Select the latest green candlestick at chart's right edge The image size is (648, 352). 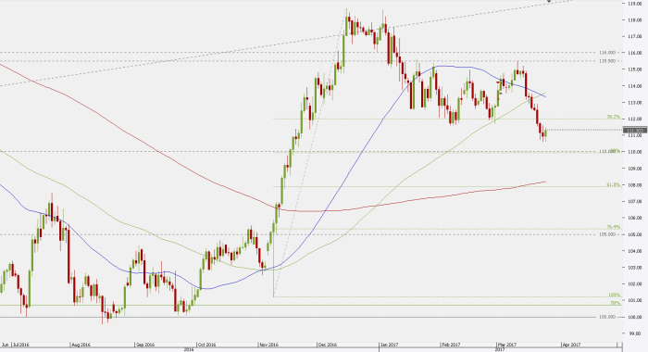tap(546, 133)
